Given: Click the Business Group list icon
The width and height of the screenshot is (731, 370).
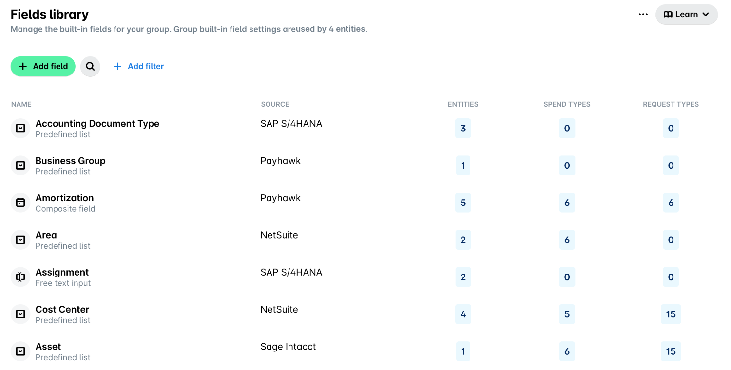Looking at the screenshot, I should click(x=20, y=166).
